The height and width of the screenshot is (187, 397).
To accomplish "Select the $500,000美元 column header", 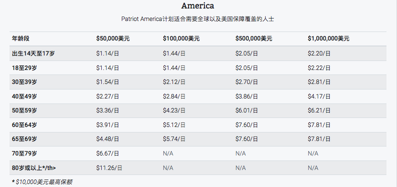I will (254, 38).
